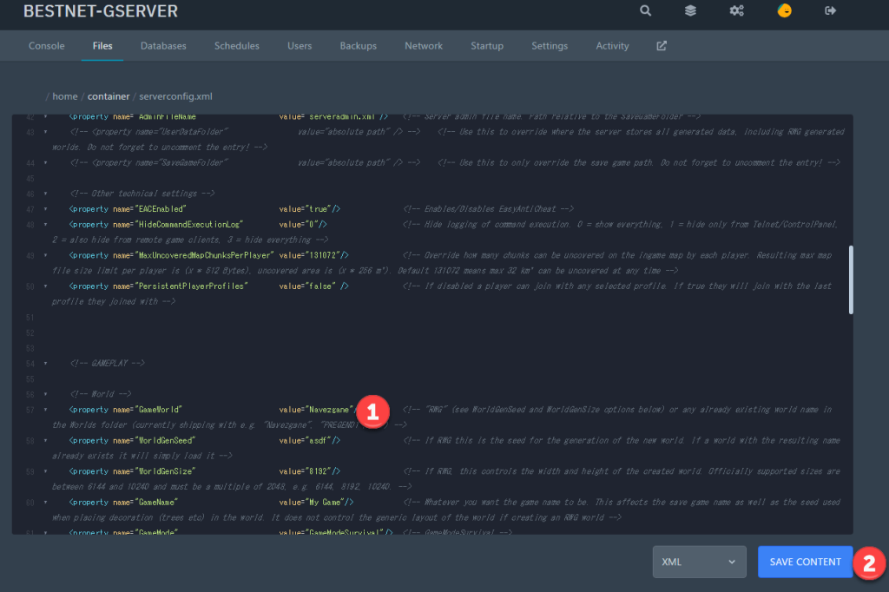Click the red number 1 marker

[x=372, y=411]
